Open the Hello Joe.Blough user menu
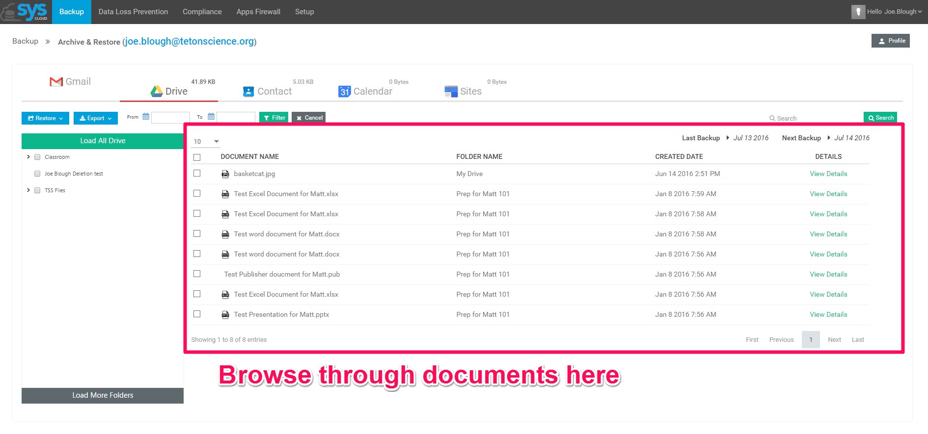 [894, 12]
